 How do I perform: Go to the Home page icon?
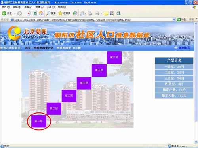41,13
